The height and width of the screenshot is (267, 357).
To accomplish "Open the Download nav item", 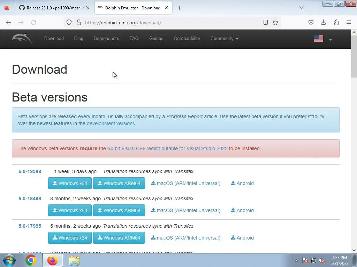I will (54, 39).
